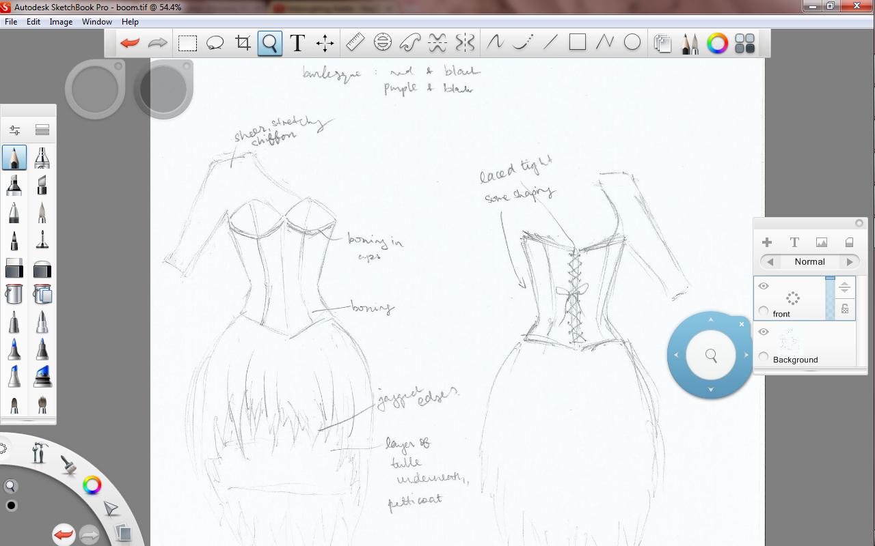This screenshot has height=546, width=875.
Task: Toggle the four-squares UI panels button
Action: point(744,44)
